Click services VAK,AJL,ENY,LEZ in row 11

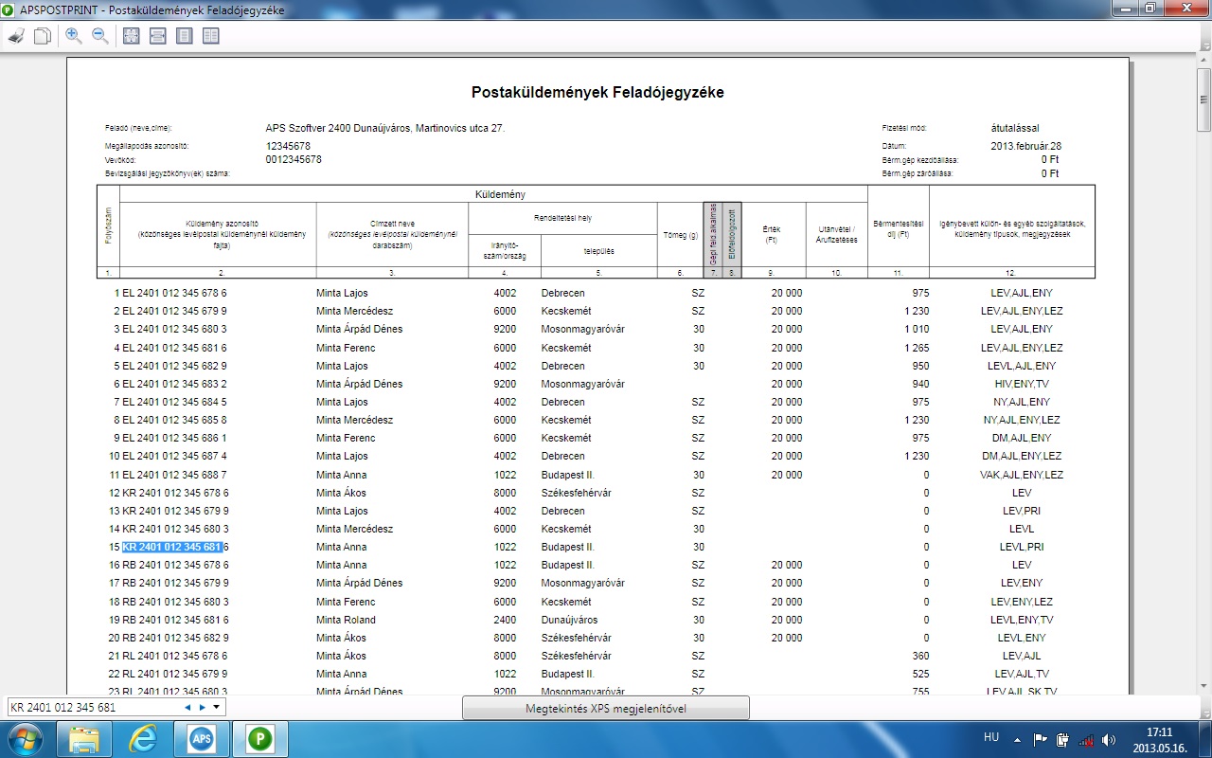tap(1022, 475)
